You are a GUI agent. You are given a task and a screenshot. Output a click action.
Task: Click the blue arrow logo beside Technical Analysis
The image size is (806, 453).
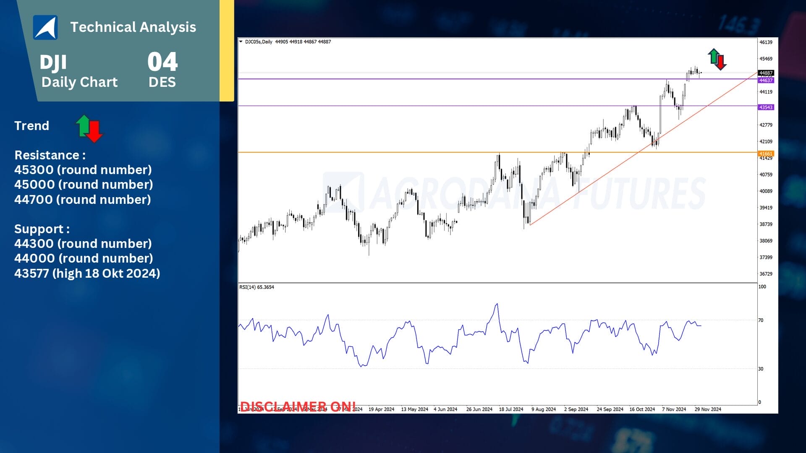[45, 27]
